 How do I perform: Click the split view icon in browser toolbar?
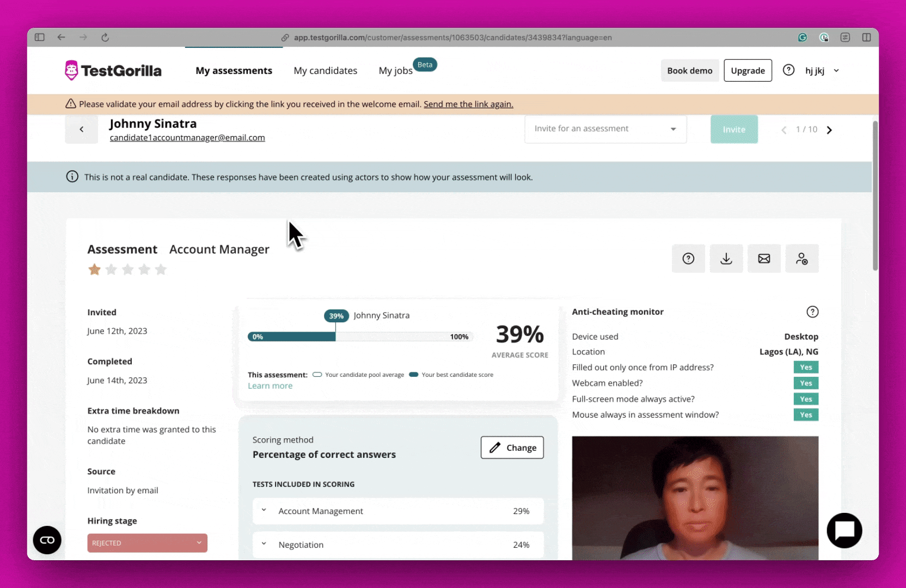tap(866, 38)
